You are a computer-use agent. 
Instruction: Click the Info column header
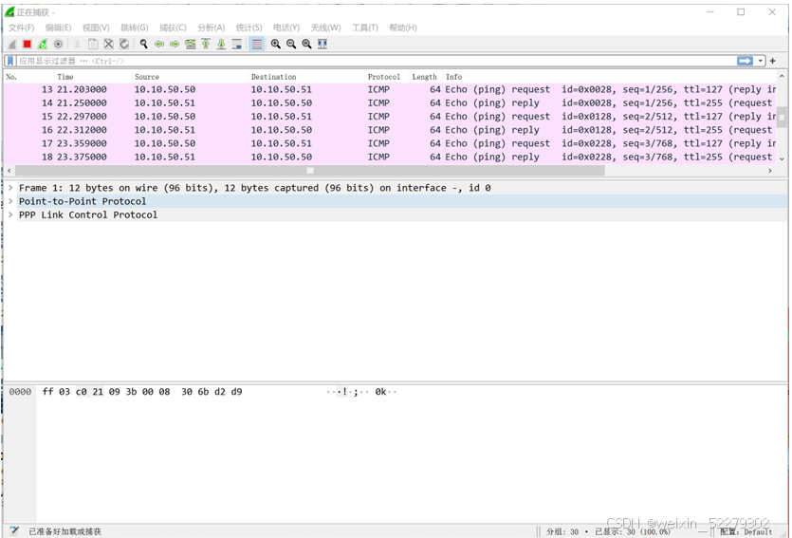tap(610, 77)
